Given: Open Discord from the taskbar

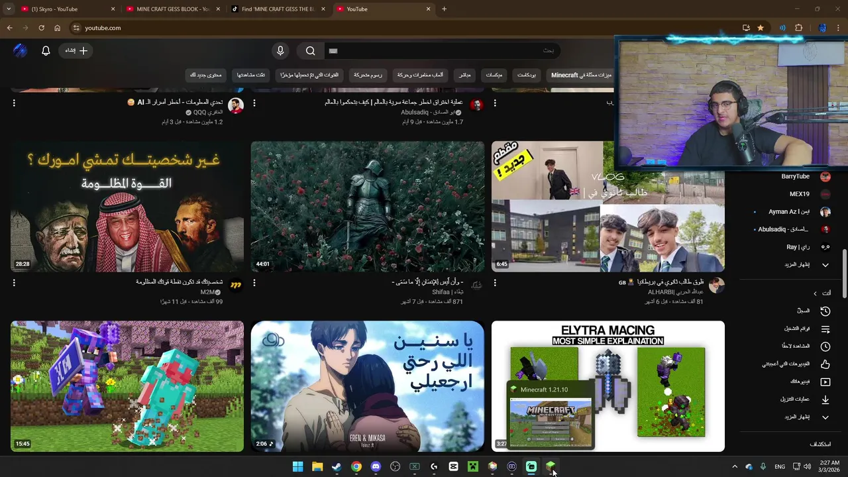Looking at the screenshot, I should [x=376, y=466].
